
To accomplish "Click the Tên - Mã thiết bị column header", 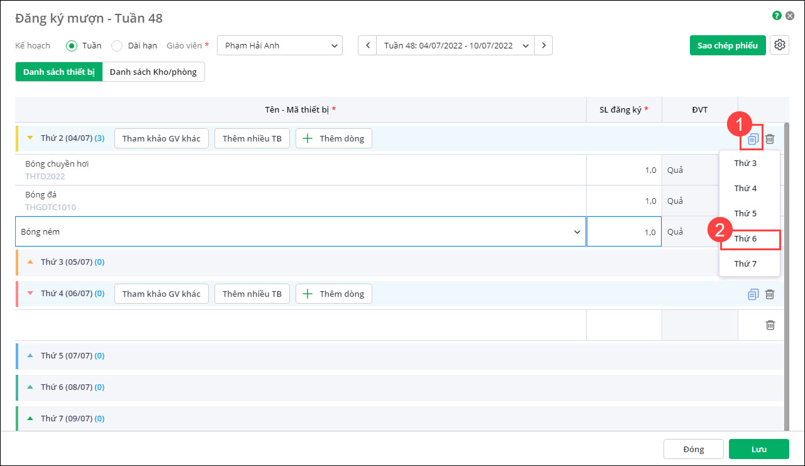I will pyautogui.click(x=301, y=110).
